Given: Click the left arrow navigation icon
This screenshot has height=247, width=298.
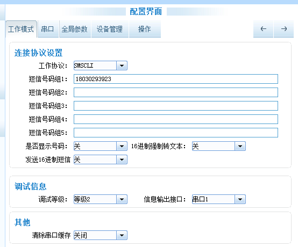Looking at the screenshot, I should point(263,29).
